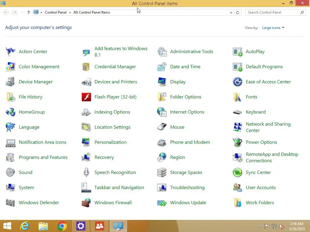Open Add features to Windows 8.1
This screenshot has width=310, height=232.
121,52
